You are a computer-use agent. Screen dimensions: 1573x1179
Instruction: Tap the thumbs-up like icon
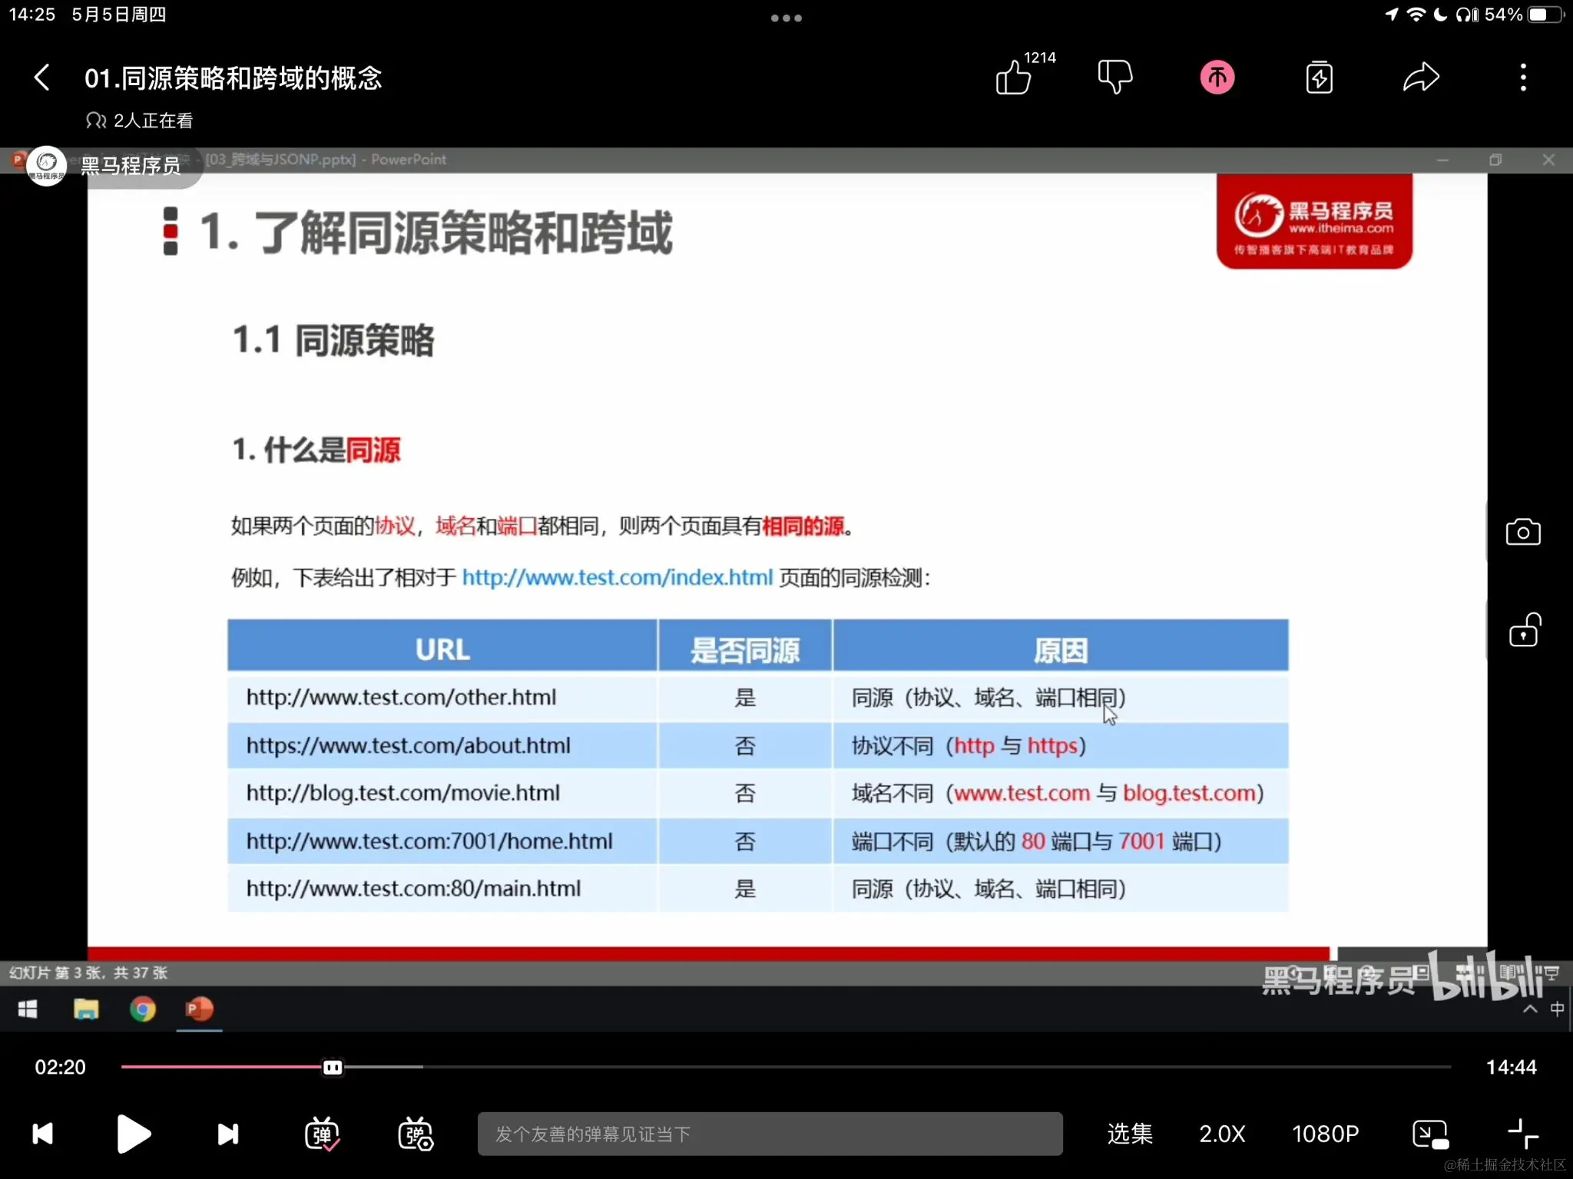click(x=1013, y=78)
